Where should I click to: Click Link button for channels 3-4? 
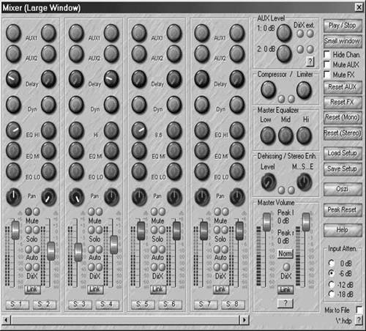[95, 289]
